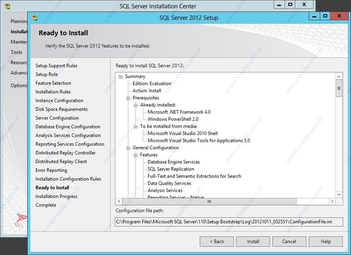Select Maintenance in Installation Center sidebar

coord(19,42)
